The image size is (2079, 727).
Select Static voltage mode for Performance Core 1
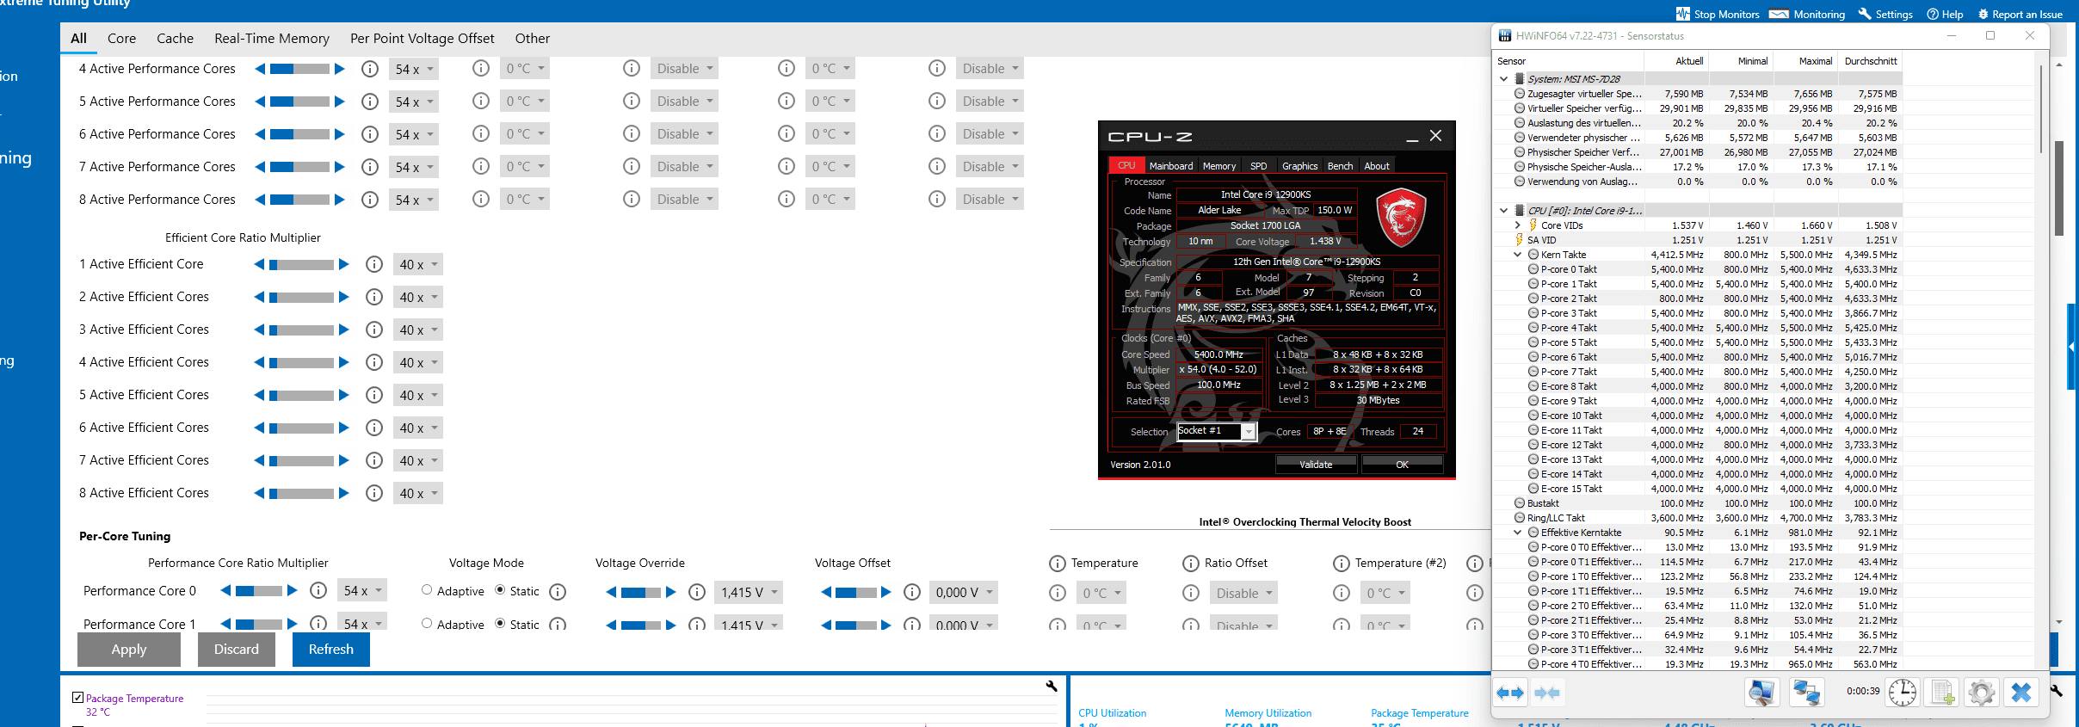point(500,623)
